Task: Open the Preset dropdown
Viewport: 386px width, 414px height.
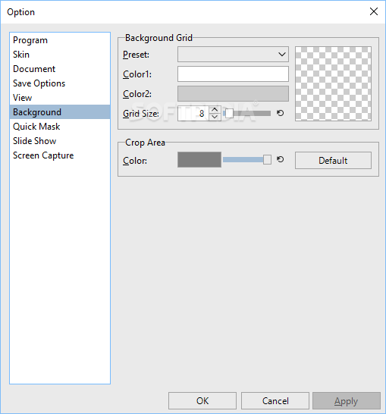Action: pyautogui.click(x=233, y=55)
